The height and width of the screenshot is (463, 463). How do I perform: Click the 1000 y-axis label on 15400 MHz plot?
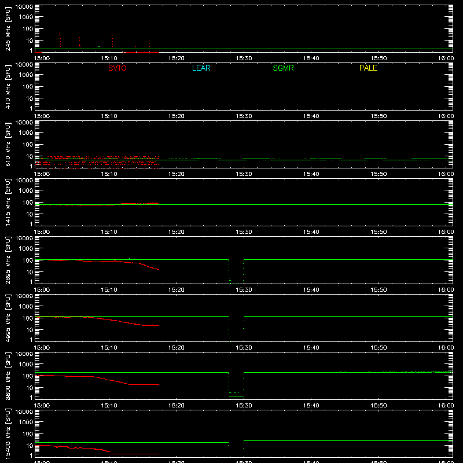tap(26, 422)
